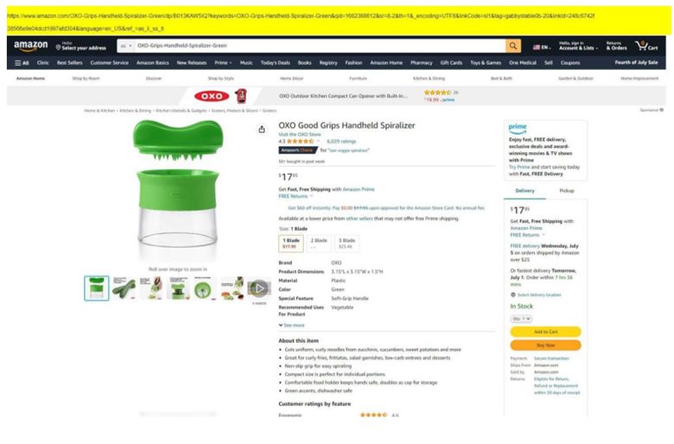
Task: Expand the See more product details
Action: (x=291, y=326)
